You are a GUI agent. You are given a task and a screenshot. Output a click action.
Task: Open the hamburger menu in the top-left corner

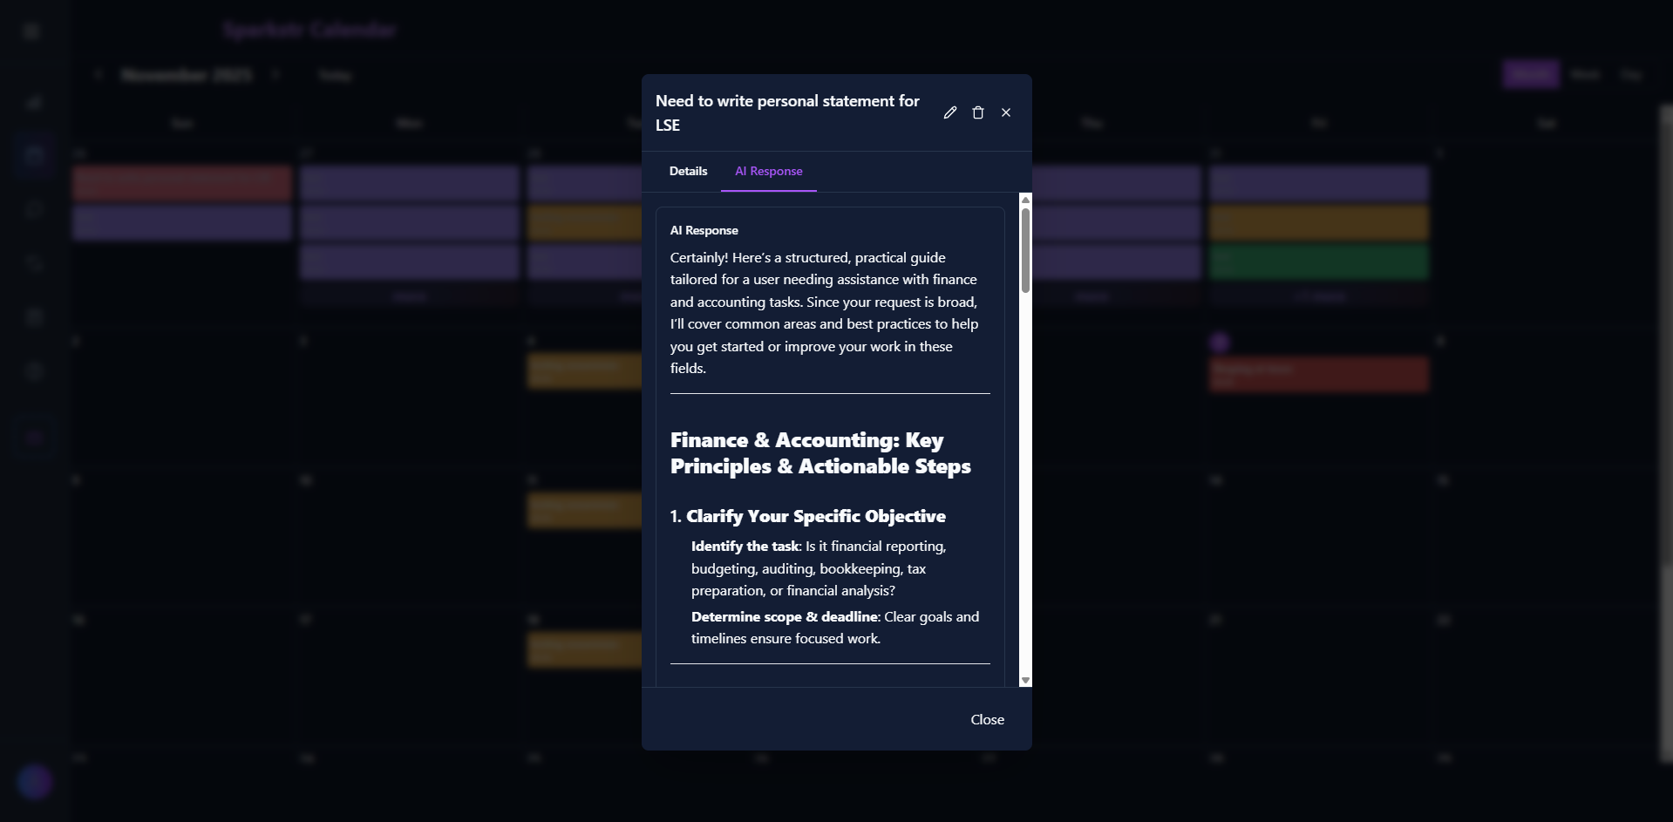(31, 31)
